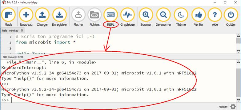Click the 'File "__main__", line 6' traceback line
This screenshot has height=110, width=241.
point(51,62)
